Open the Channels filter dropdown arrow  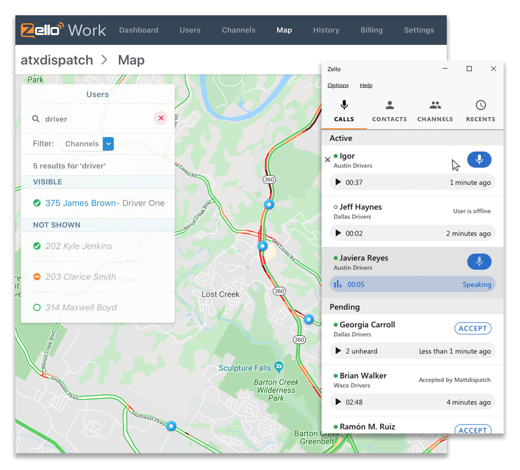pyautogui.click(x=108, y=144)
